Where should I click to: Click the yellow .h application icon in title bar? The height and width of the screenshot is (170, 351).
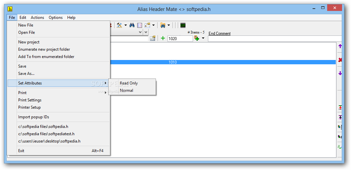[10, 9]
